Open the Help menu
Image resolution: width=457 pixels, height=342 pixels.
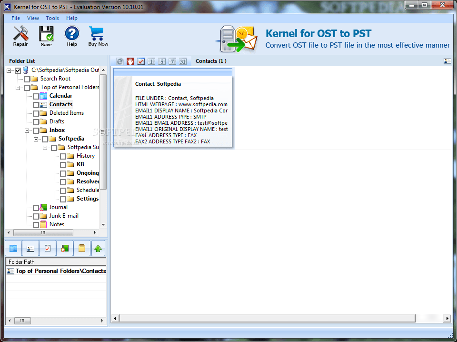(x=72, y=18)
